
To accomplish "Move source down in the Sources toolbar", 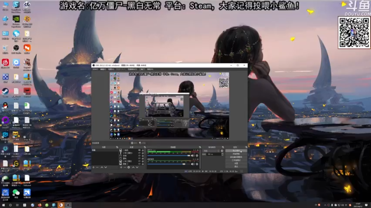I will (137, 167).
